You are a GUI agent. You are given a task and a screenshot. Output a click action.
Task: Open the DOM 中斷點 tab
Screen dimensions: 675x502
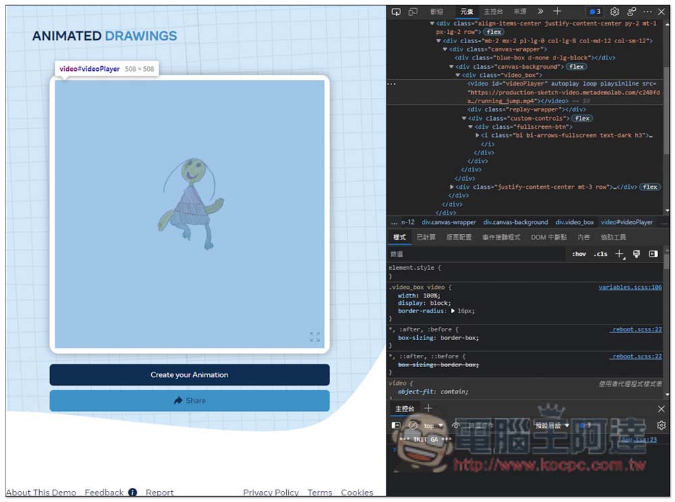pyautogui.click(x=548, y=237)
